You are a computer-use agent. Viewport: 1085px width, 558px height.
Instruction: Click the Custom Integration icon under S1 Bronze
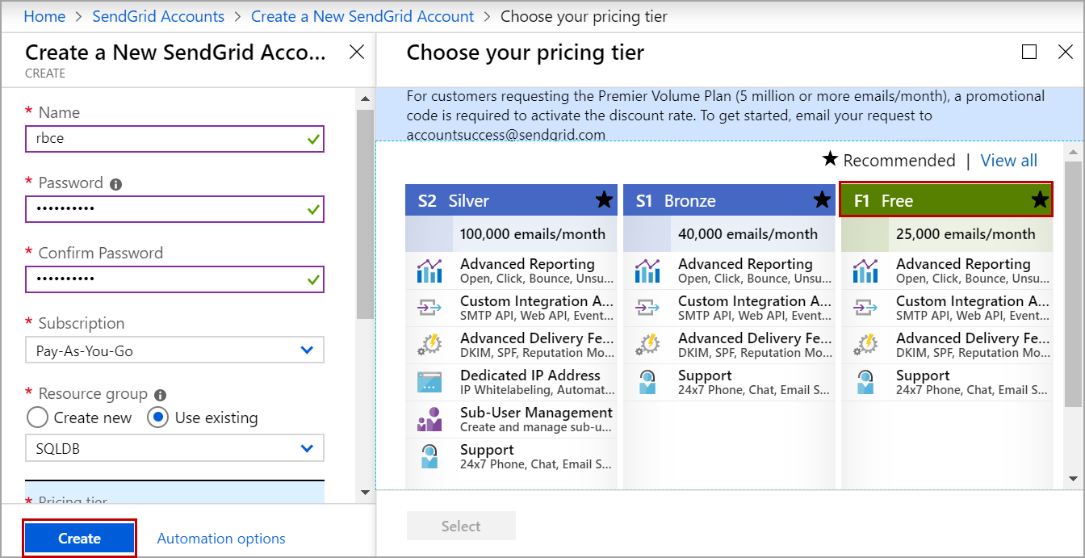click(647, 307)
